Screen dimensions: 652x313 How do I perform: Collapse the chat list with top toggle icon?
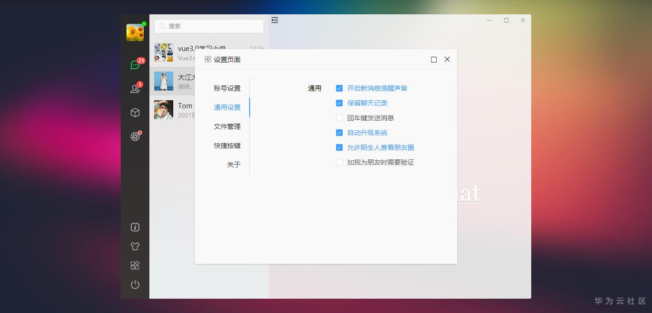point(274,20)
